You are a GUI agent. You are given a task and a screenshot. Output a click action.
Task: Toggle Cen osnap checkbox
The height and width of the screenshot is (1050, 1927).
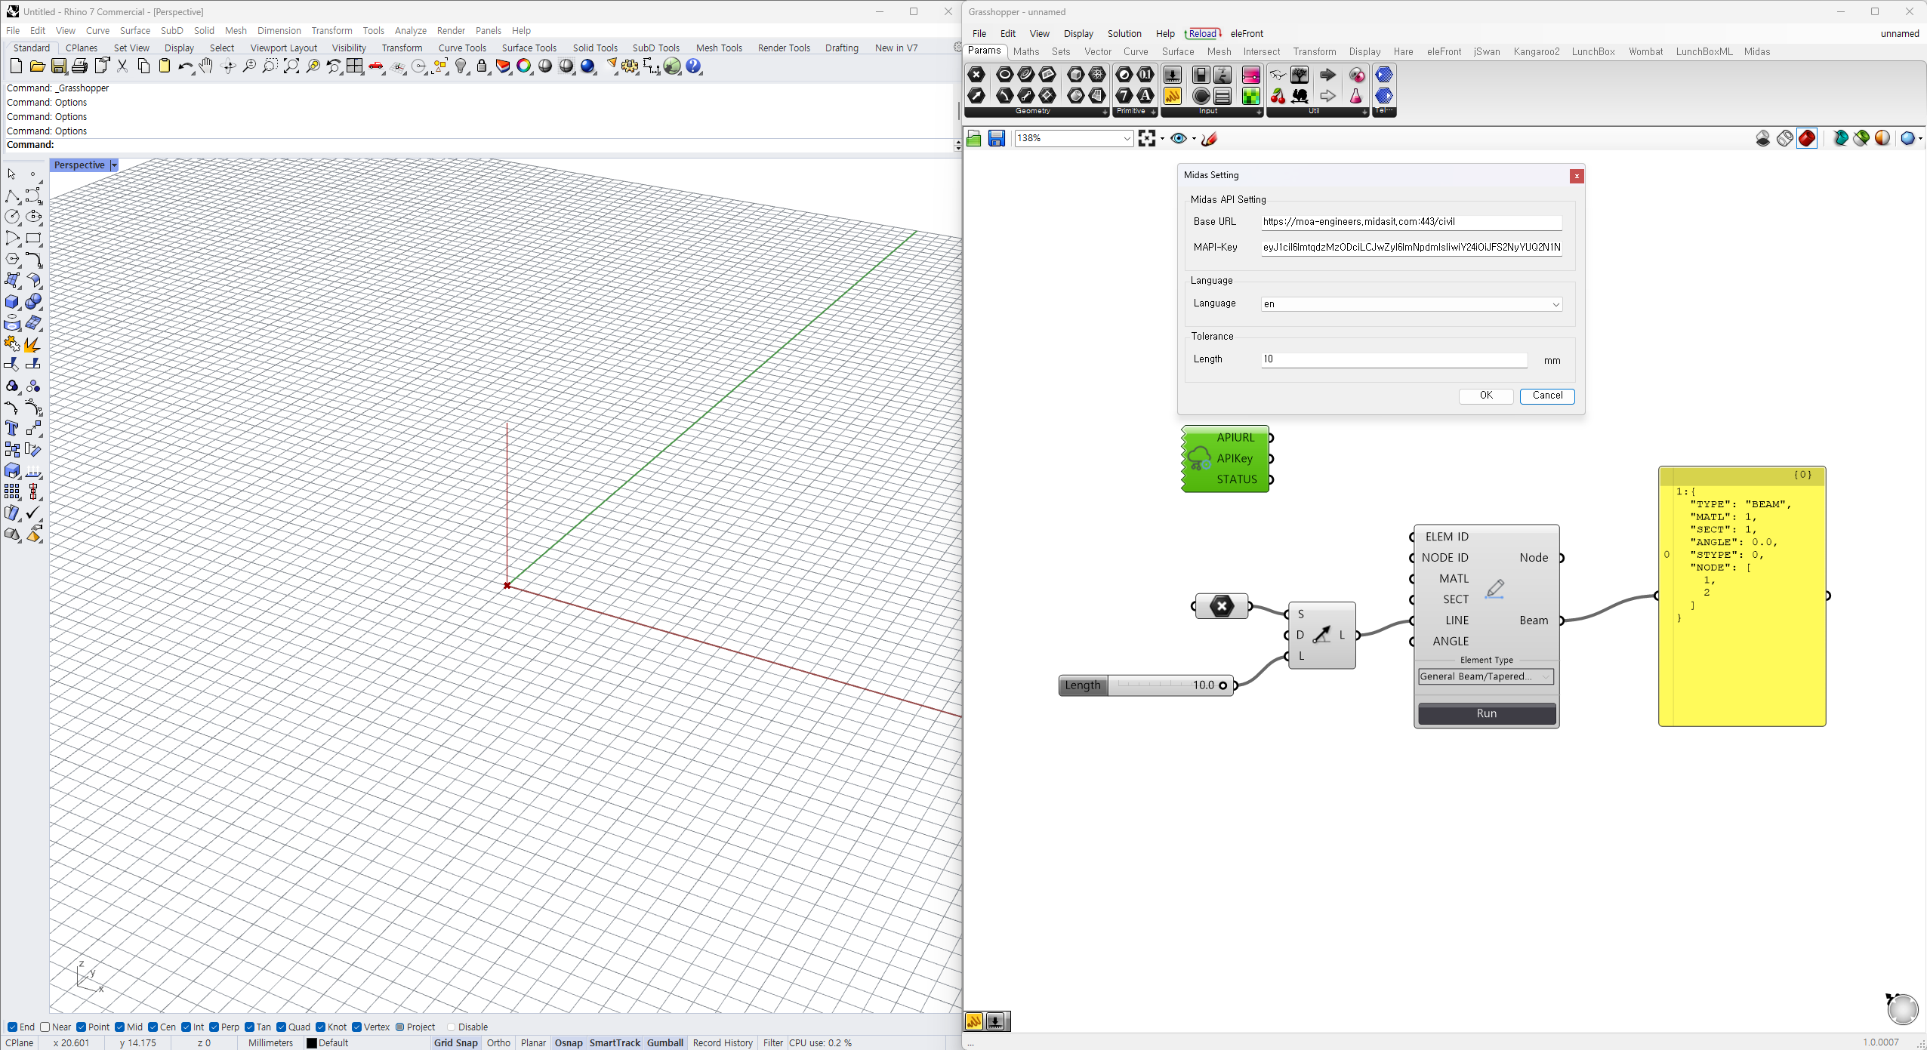click(153, 1027)
